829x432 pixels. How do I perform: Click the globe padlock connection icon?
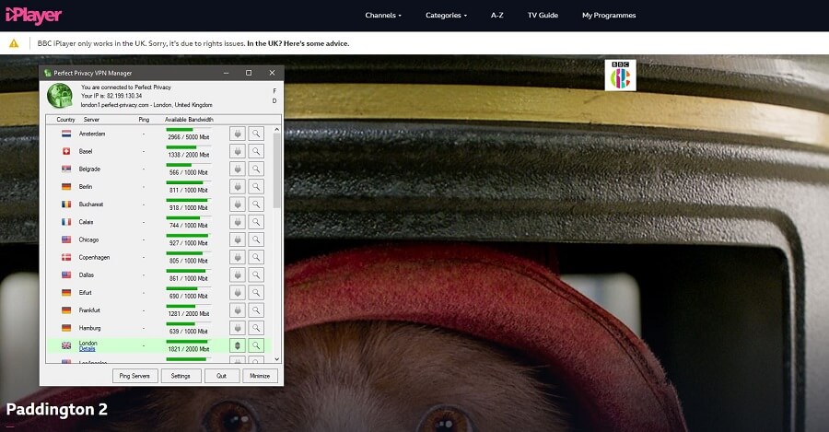click(60, 96)
